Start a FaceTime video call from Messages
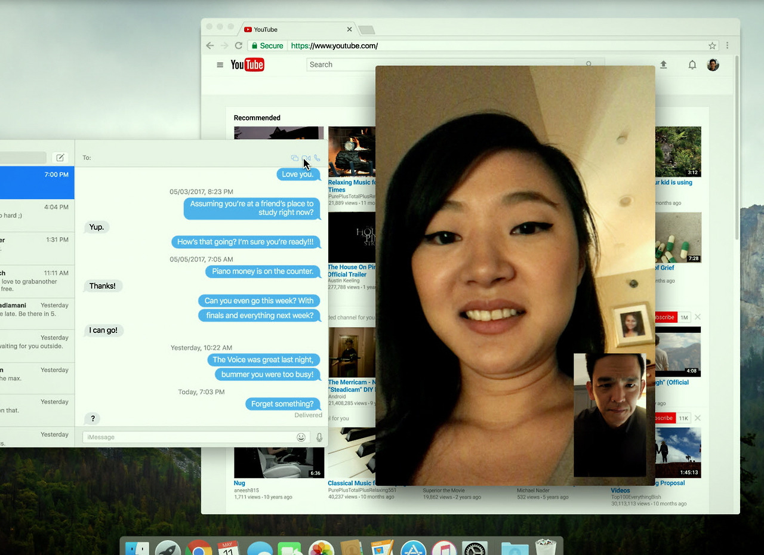The image size is (764, 555). pos(306,158)
